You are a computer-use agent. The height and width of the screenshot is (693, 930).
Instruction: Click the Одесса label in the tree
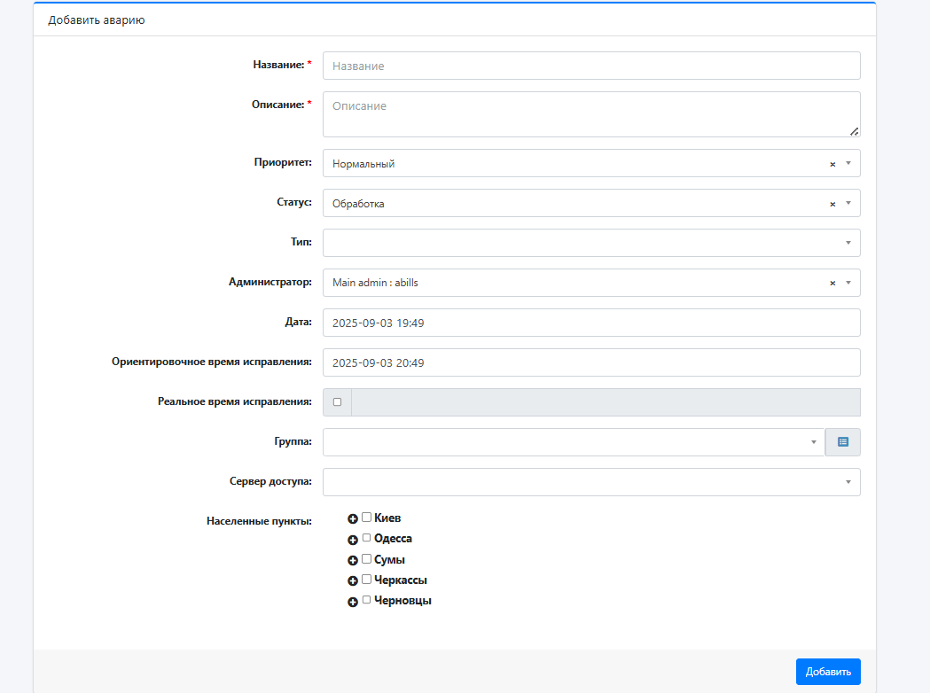pos(393,538)
